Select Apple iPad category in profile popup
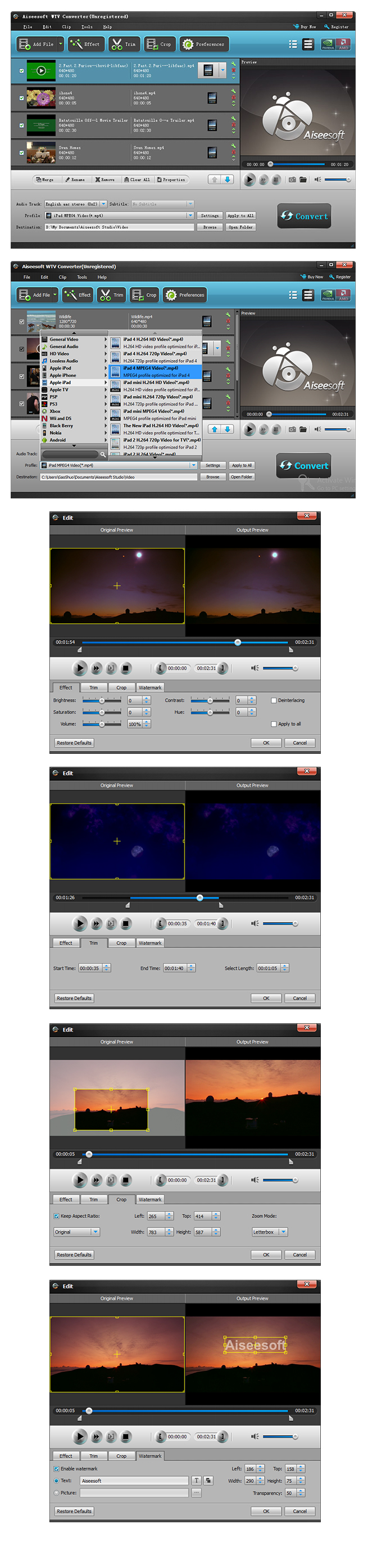This screenshot has width=368, height=1547. (74, 383)
